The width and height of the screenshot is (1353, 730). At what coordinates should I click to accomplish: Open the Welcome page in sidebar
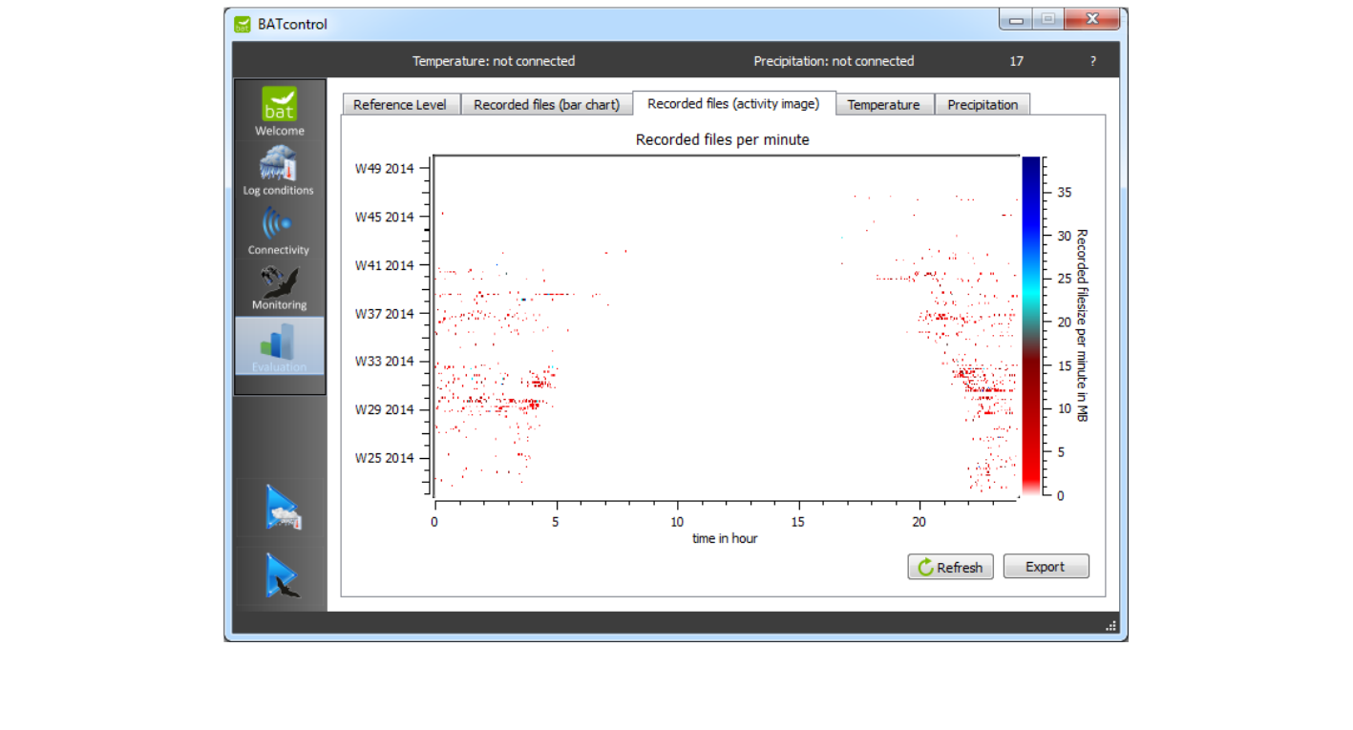(279, 112)
